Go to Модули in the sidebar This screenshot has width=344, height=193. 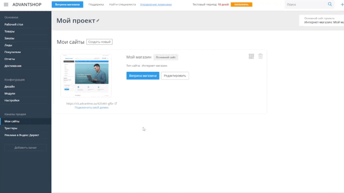(9, 94)
